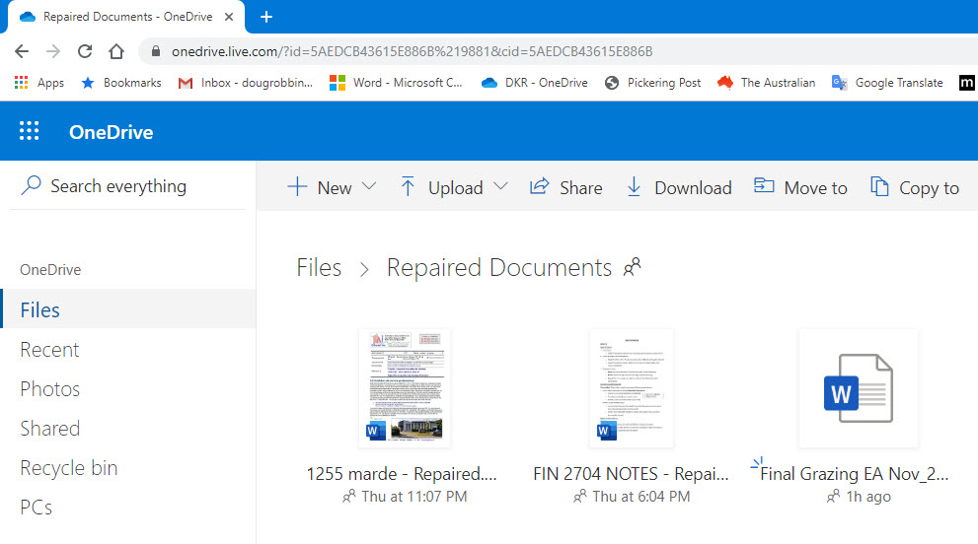This screenshot has width=978, height=544.
Task: Select Shared in left navigation
Action: (50, 429)
